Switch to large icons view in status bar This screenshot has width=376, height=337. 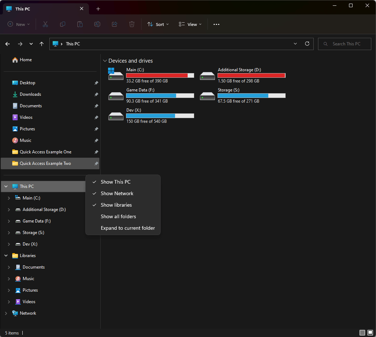coord(370,333)
